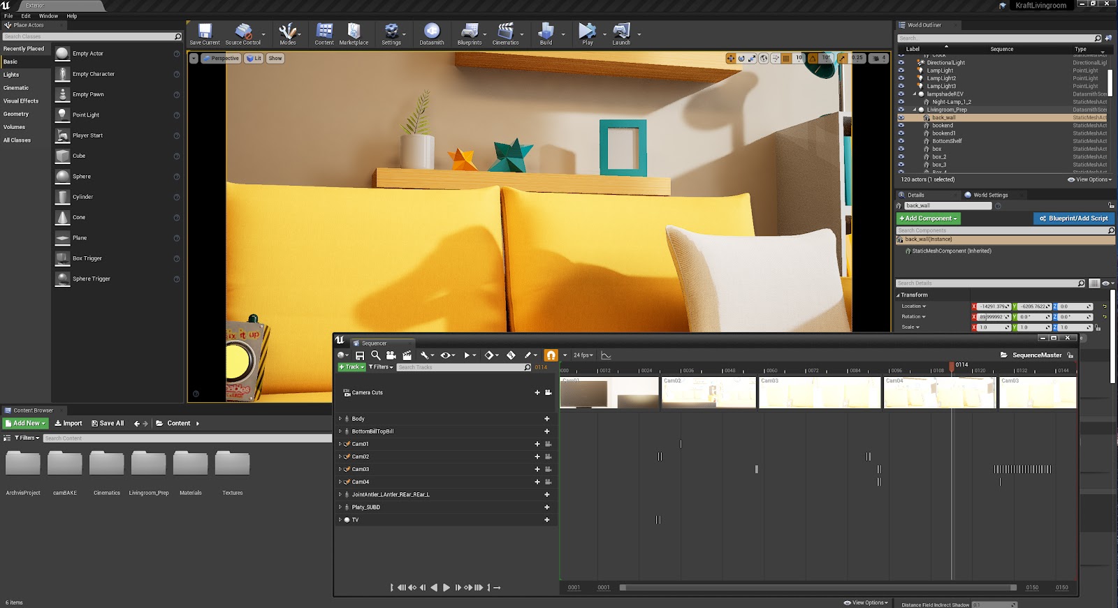Click the Datasmith import icon

(431, 33)
